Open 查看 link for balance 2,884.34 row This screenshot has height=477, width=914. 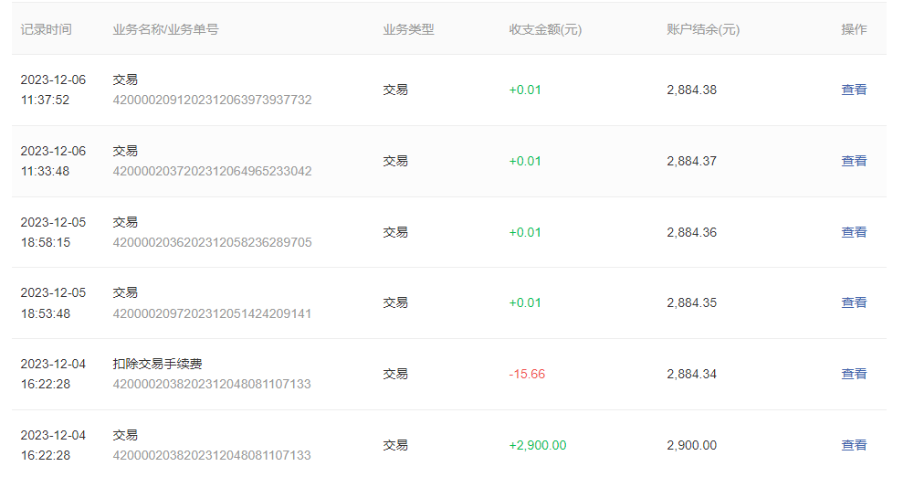coord(854,374)
